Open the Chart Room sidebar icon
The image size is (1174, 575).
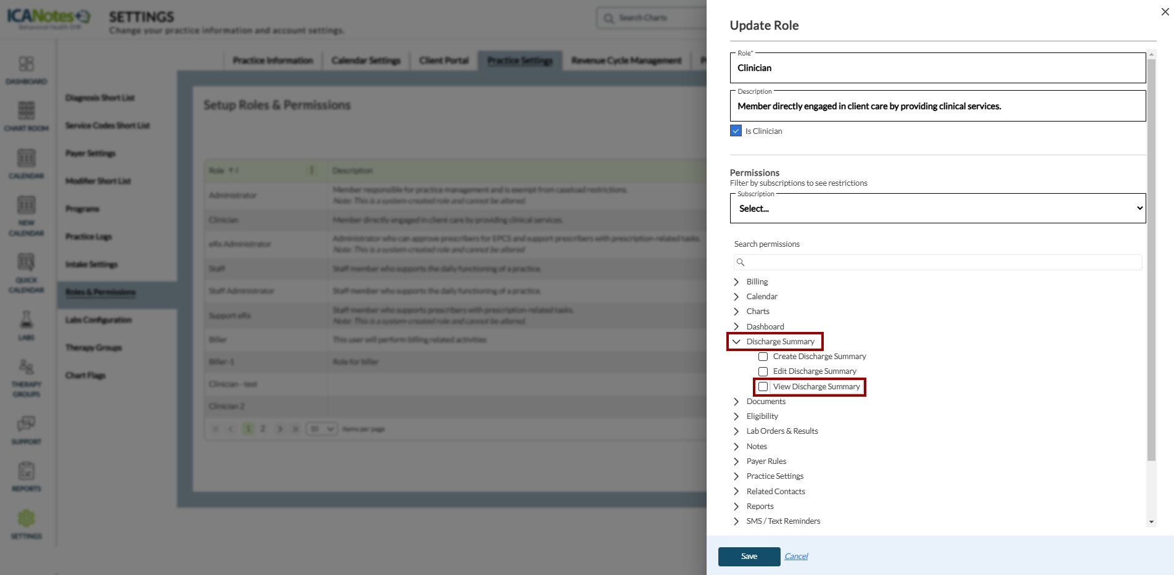(26, 111)
